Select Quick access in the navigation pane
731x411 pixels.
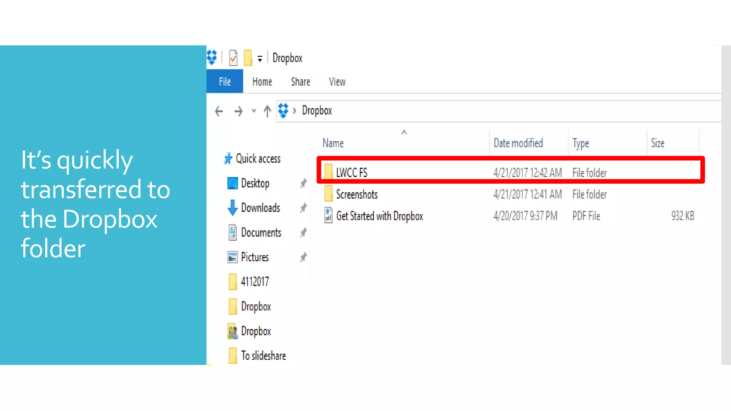258,158
